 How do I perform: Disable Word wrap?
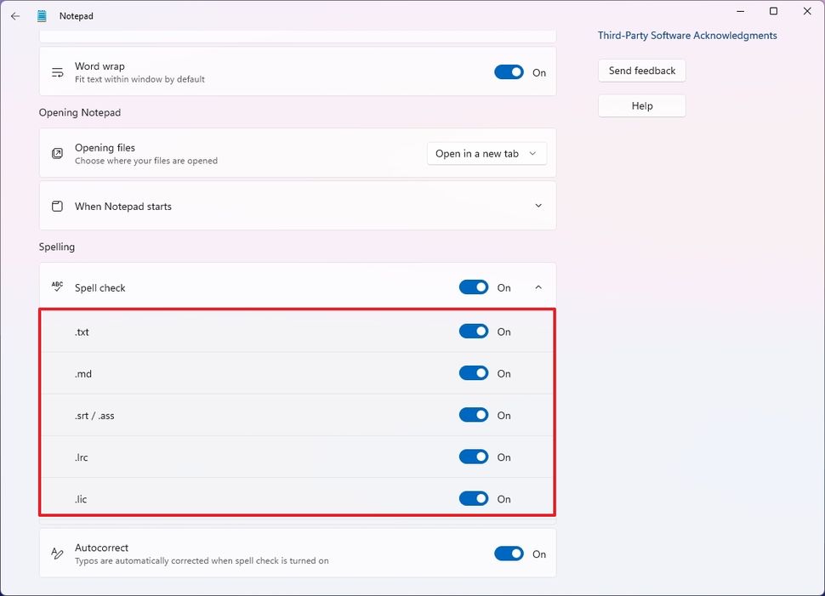pos(509,72)
